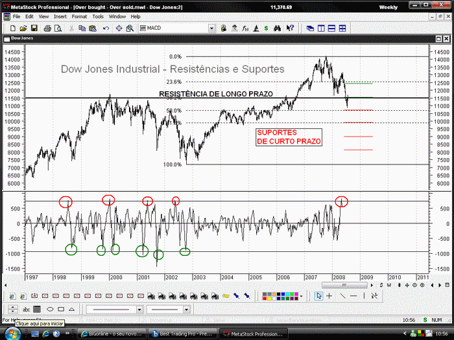The image size is (454, 340).
Task: Open the Indicator Builder f(x) icon
Action: [245, 28]
